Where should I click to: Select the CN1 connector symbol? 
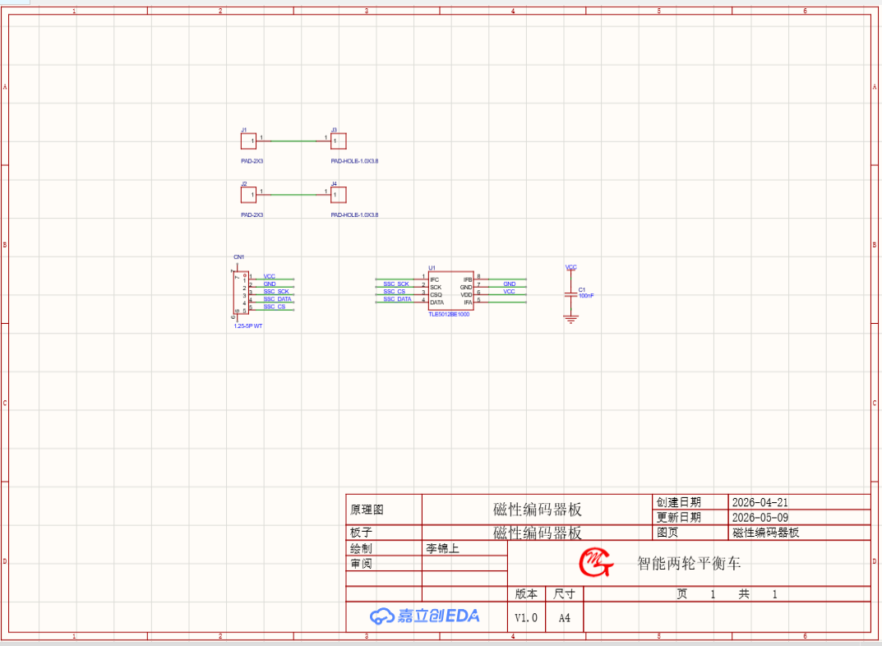(241, 293)
